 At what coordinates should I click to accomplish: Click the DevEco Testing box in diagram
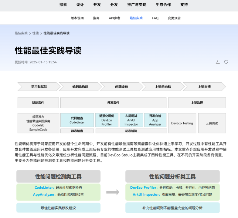182,123
